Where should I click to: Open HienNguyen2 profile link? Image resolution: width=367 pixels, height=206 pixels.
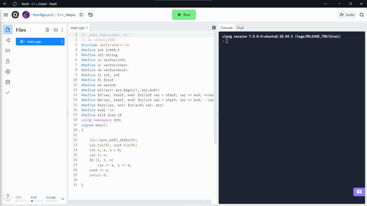[43, 15]
